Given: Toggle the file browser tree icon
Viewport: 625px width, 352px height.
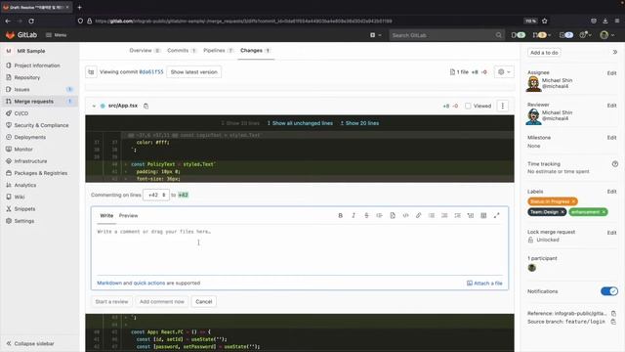Looking at the screenshot, I should coord(91,71).
